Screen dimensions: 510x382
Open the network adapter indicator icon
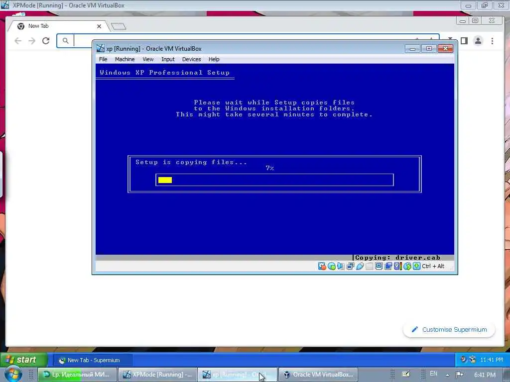coord(350,267)
